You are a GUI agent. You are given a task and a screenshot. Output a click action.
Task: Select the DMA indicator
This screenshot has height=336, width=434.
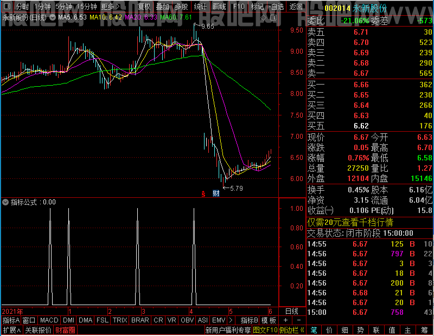point(85,320)
